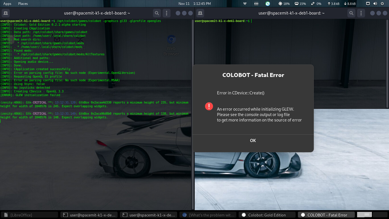Click the wired network status icon
389x219 pixels.
pos(368,4)
